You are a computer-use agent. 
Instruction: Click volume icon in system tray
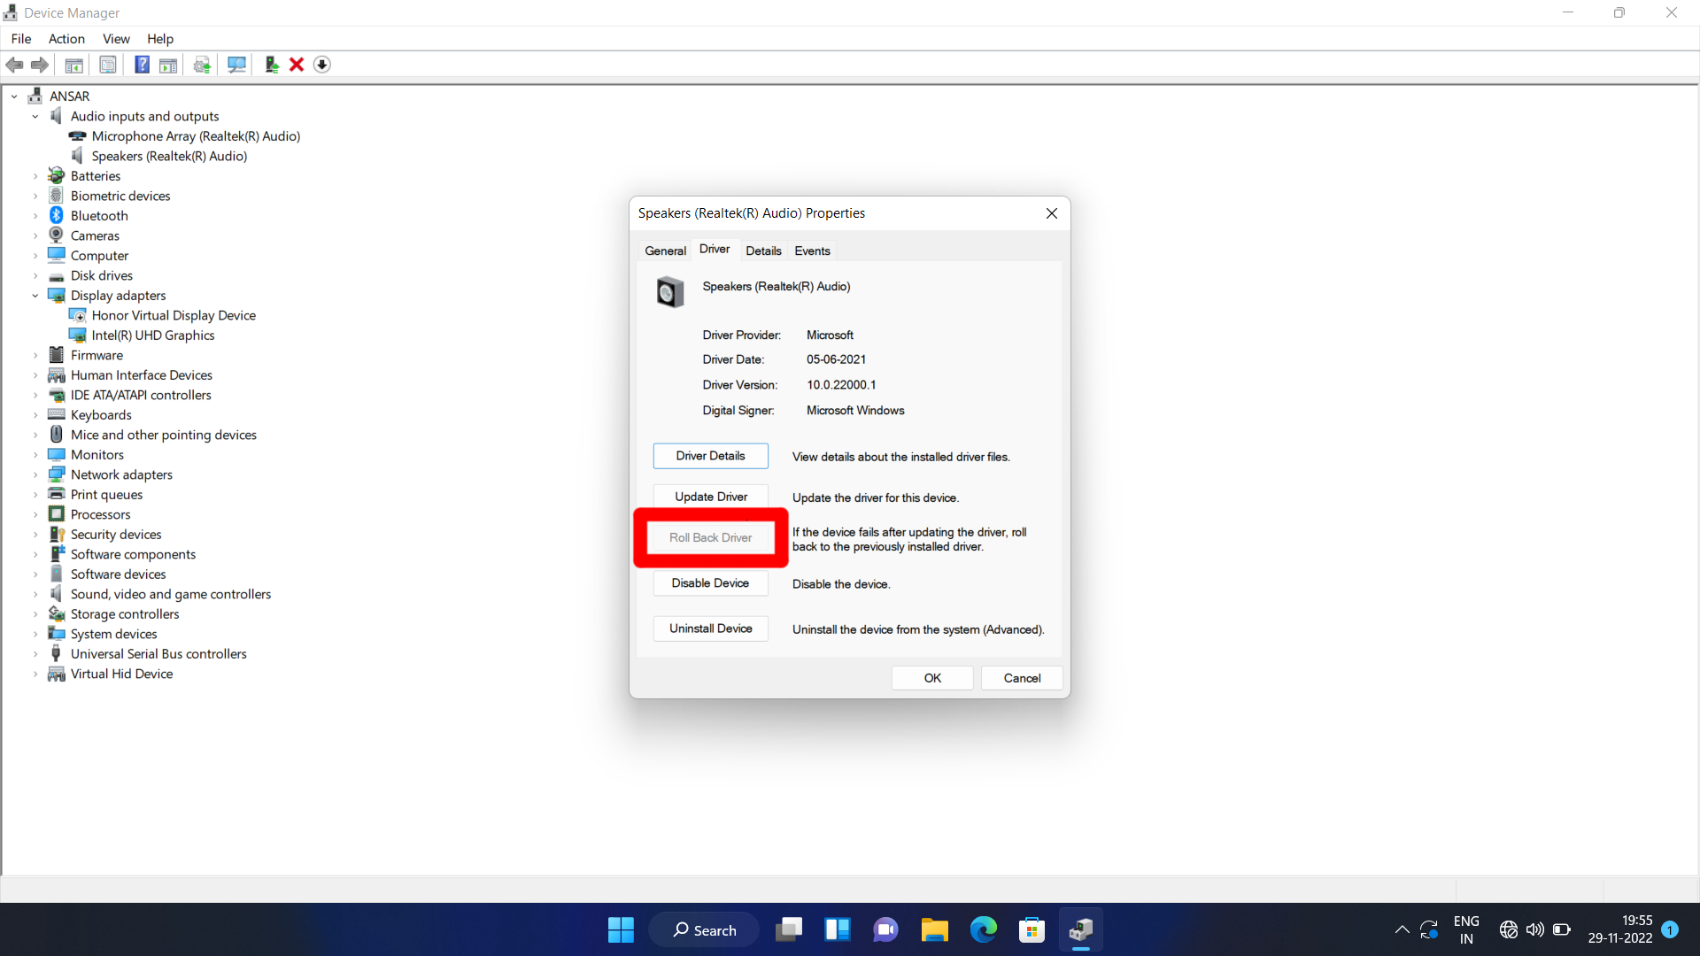[x=1534, y=929]
